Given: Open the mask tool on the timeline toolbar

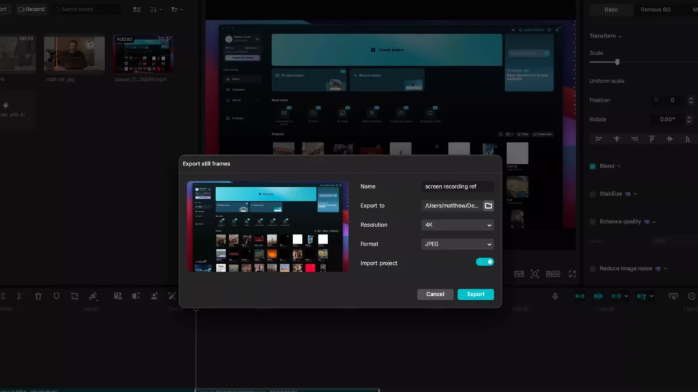Looking at the screenshot, I should 57,296.
